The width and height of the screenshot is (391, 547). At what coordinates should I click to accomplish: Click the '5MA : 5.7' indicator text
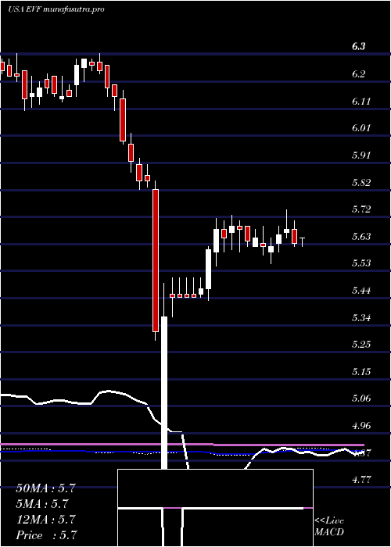(42, 504)
